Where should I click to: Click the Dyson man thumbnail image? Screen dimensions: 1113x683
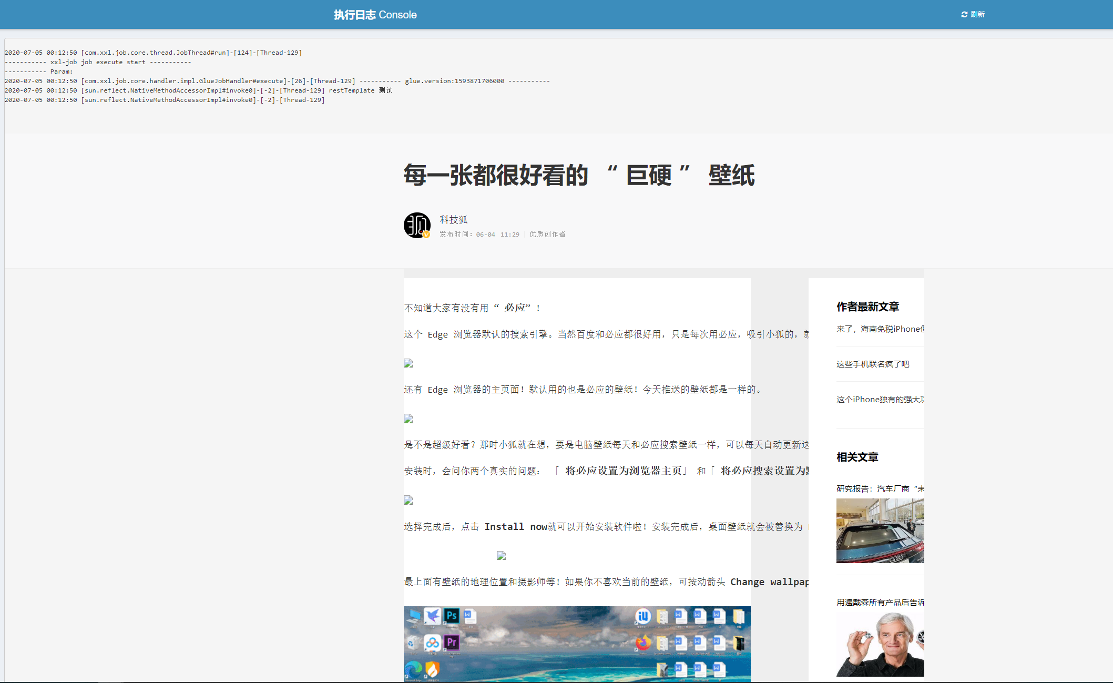tap(880, 644)
